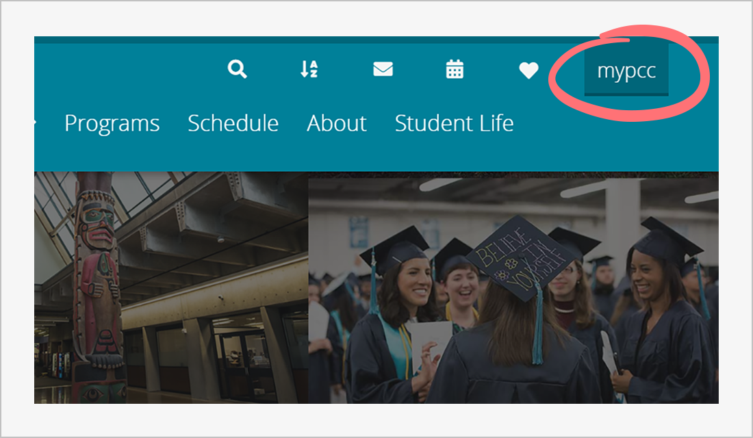Image resolution: width=753 pixels, height=438 pixels.
Task: Open the mypcc login link
Action: pos(626,71)
